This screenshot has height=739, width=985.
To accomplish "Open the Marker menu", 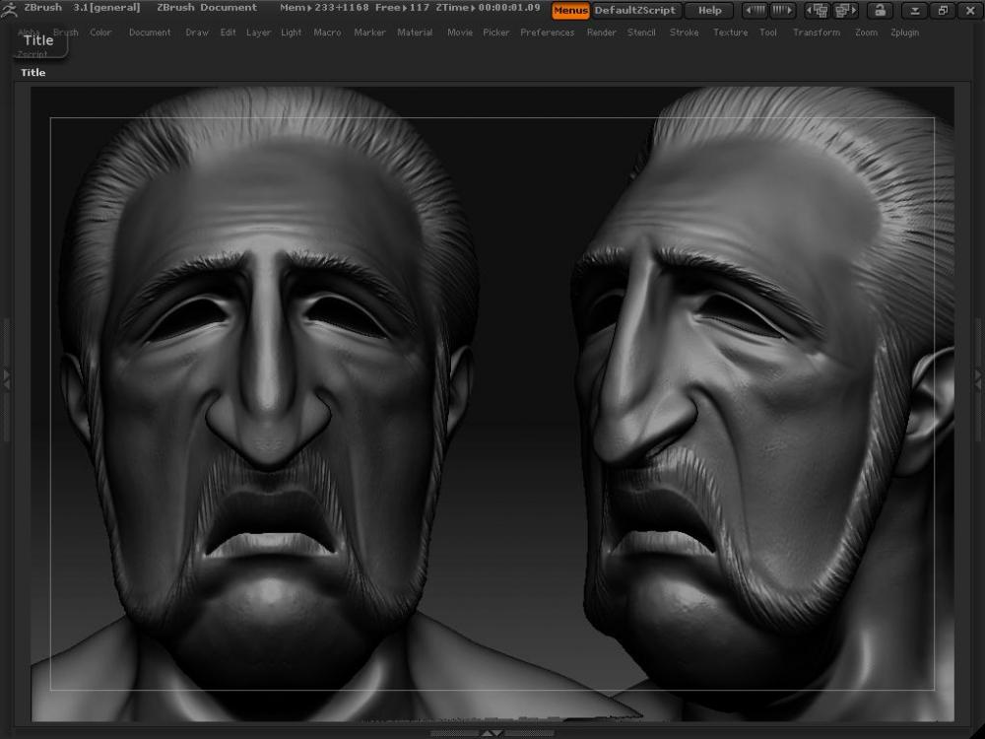I will coord(369,33).
